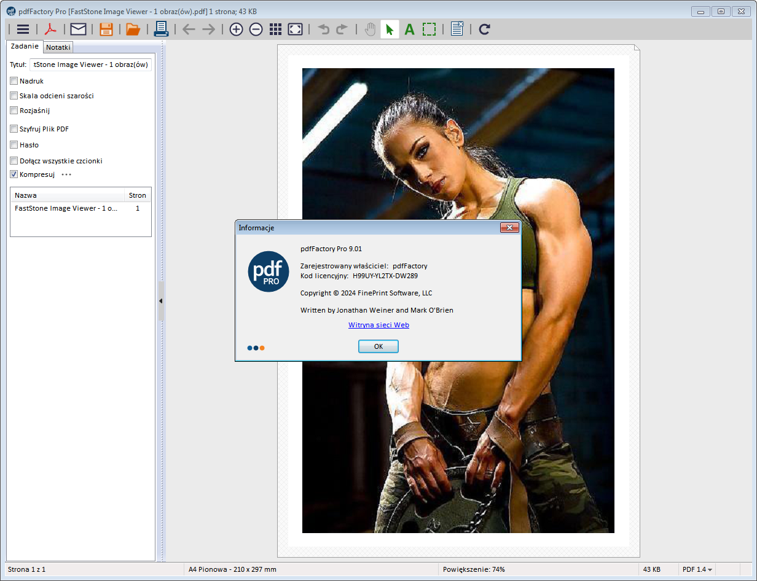The height and width of the screenshot is (581, 757).
Task: Click Strona 1 z 1 status text
Action: click(26, 569)
